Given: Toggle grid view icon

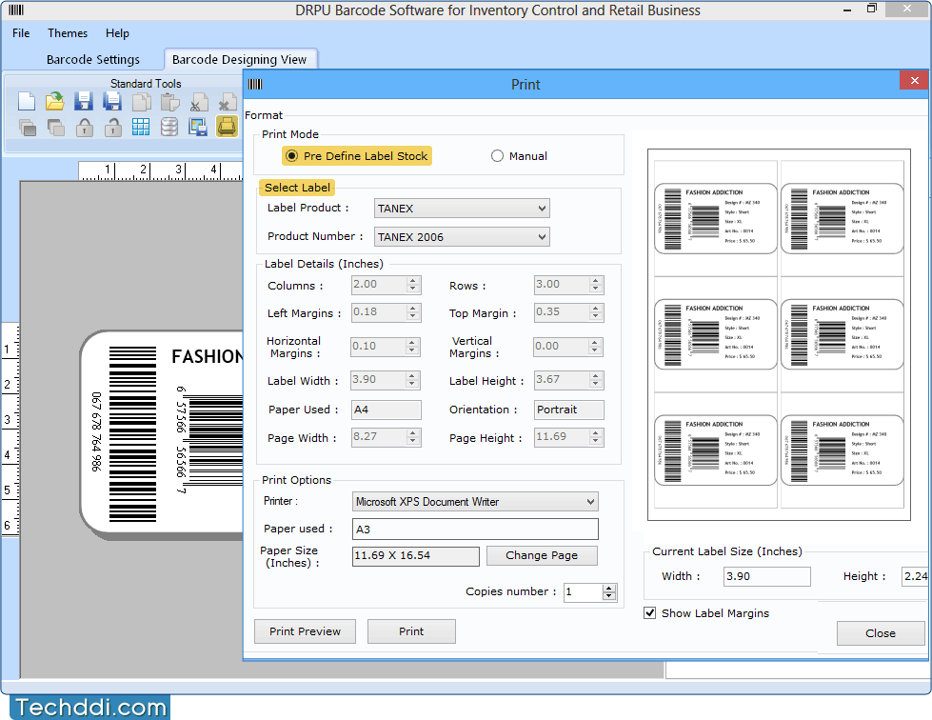Looking at the screenshot, I should pos(141,127).
